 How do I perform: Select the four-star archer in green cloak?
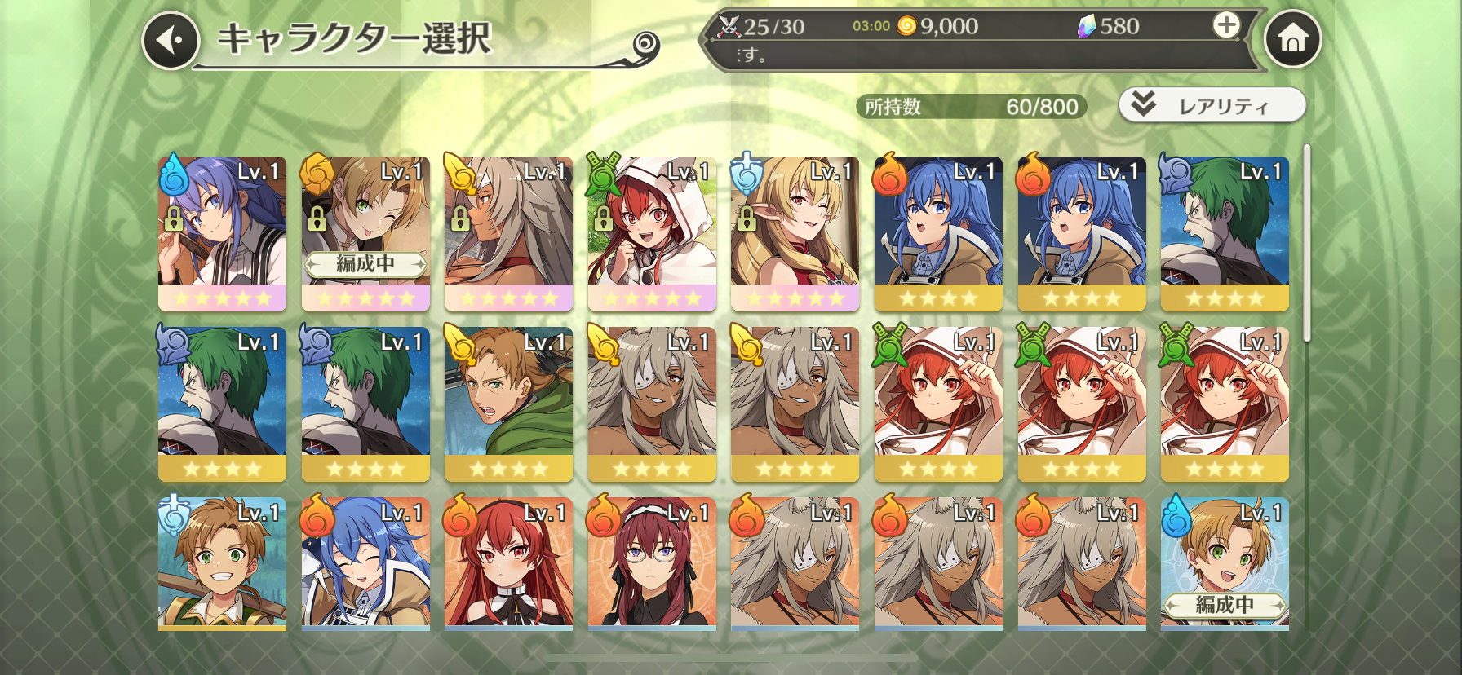[508, 404]
